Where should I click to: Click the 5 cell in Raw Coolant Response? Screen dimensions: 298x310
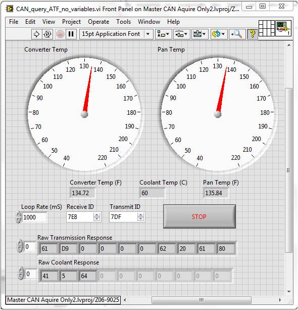(x=68, y=276)
